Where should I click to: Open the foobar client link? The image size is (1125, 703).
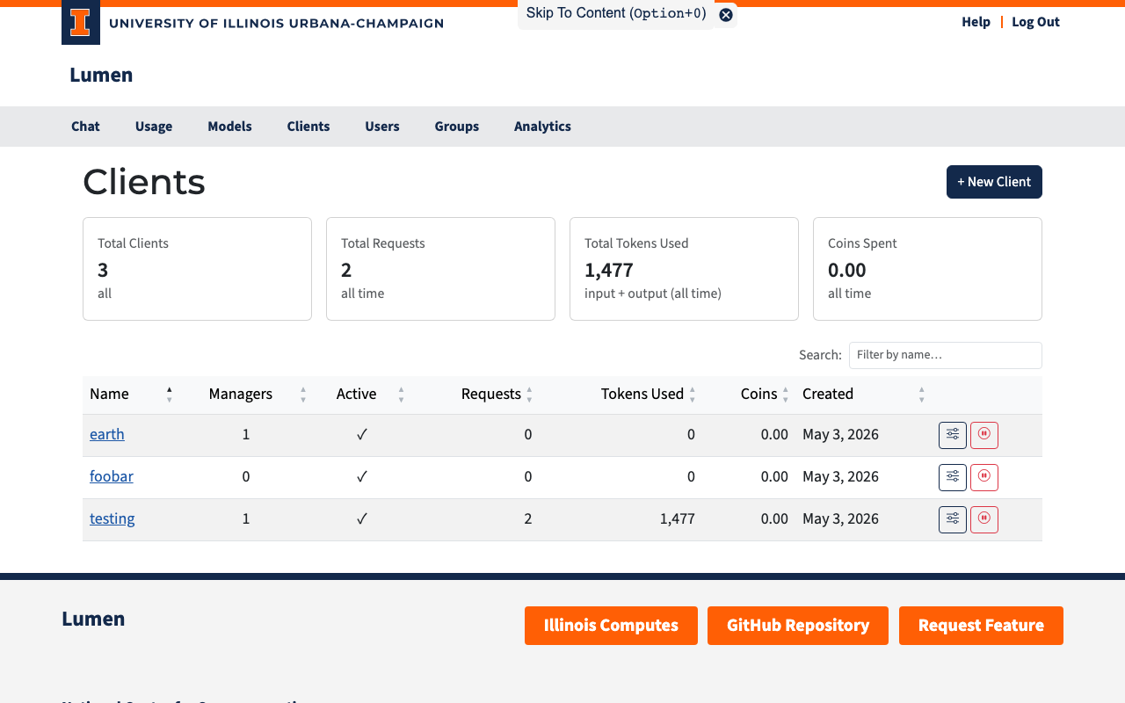(x=112, y=476)
